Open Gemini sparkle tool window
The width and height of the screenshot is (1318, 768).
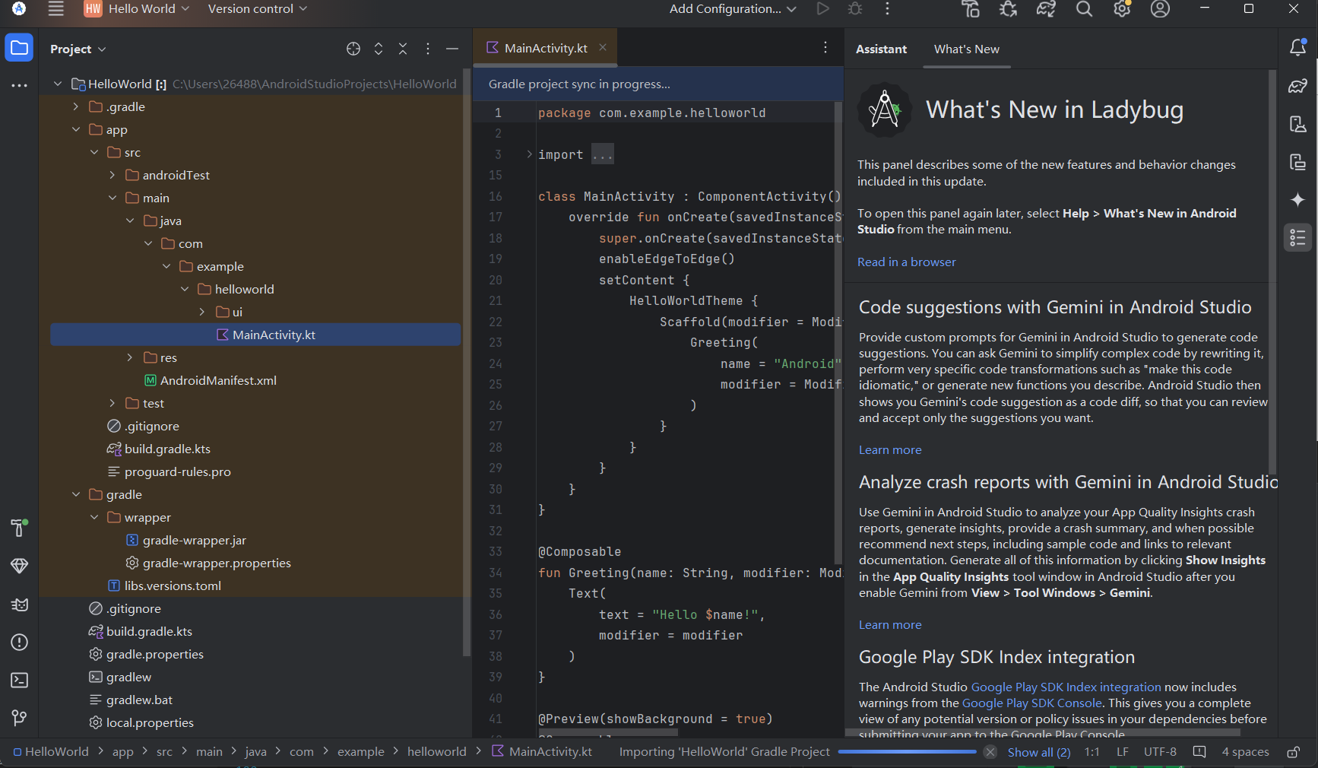tap(1298, 199)
